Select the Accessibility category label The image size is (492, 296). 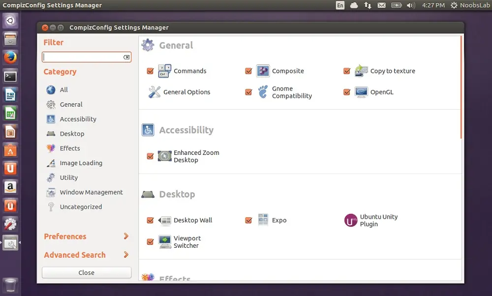click(x=78, y=119)
